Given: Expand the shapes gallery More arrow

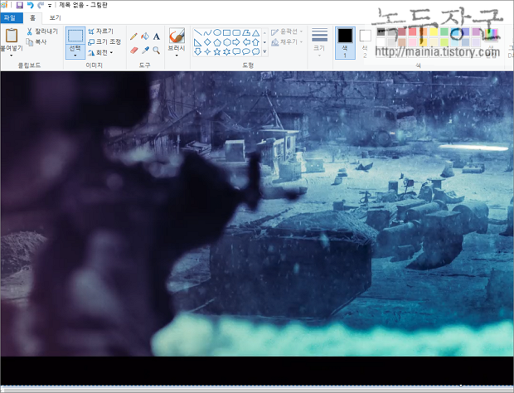Looking at the screenshot, I should click(264, 51).
